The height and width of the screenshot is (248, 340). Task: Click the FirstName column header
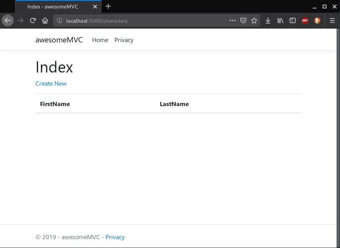click(55, 104)
